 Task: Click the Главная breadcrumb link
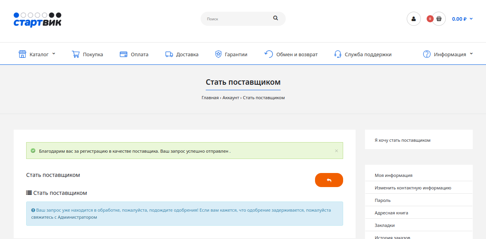click(x=210, y=98)
